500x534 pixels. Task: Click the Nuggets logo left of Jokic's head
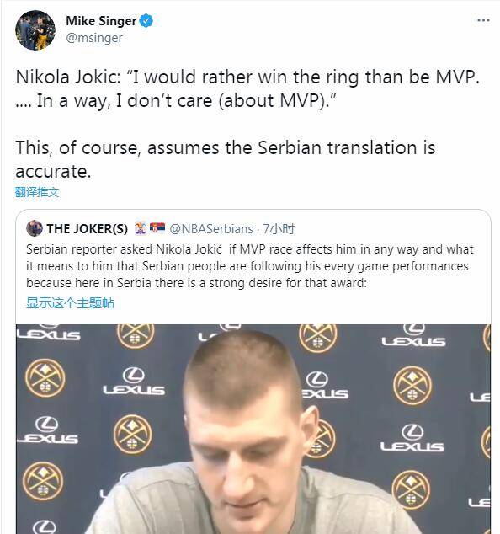point(132,435)
